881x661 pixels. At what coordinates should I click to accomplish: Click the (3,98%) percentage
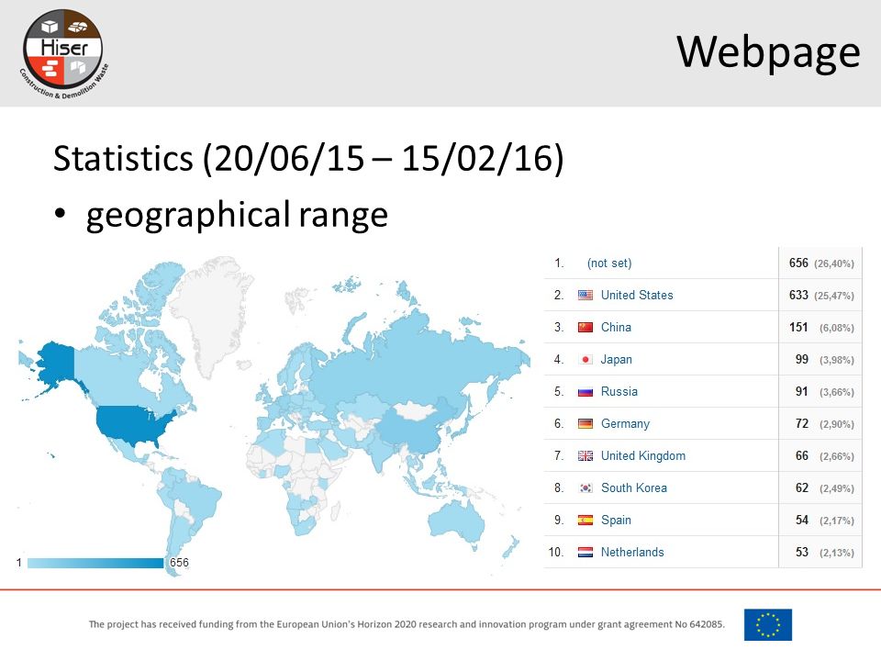coord(837,360)
